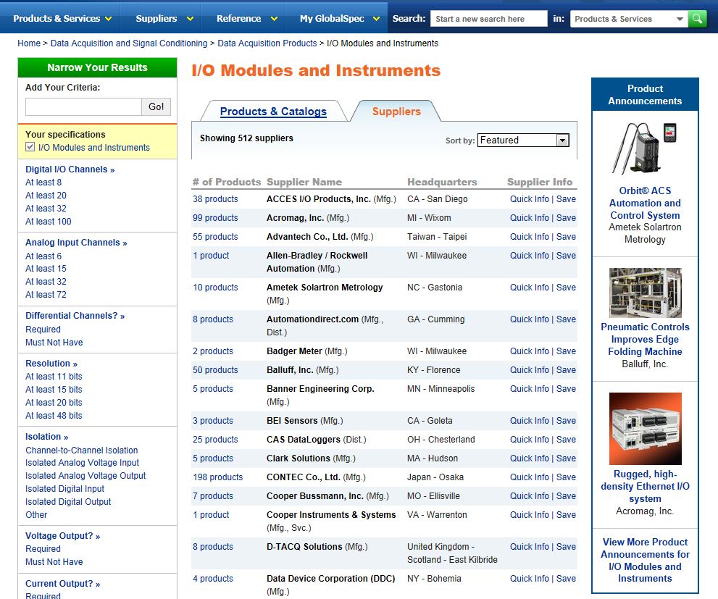Image resolution: width=718 pixels, height=599 pixels.
Task: Open ACCES I/O 38 products link
Action: point(215,199)
